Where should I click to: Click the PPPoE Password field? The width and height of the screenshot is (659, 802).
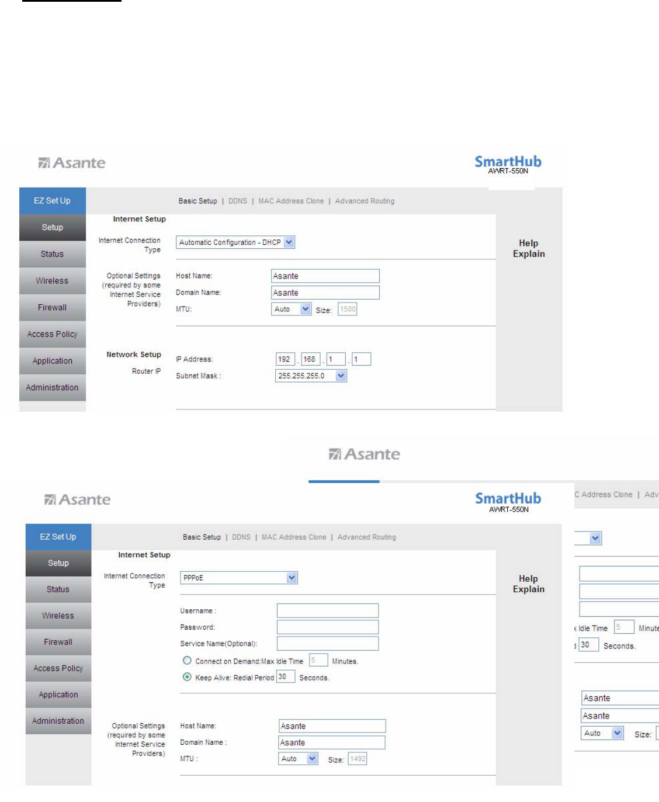328,627
